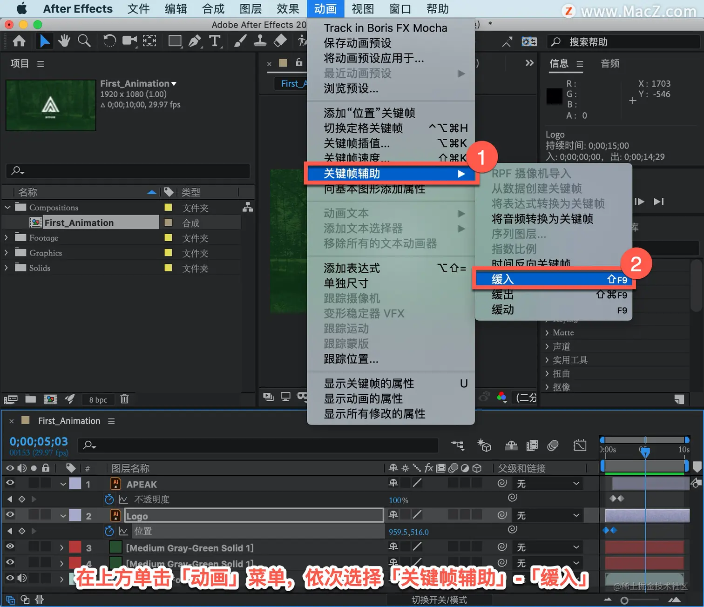Toggle keyframe diamond for 不透明度 property
Screen dimensions: 704x607
21,499
